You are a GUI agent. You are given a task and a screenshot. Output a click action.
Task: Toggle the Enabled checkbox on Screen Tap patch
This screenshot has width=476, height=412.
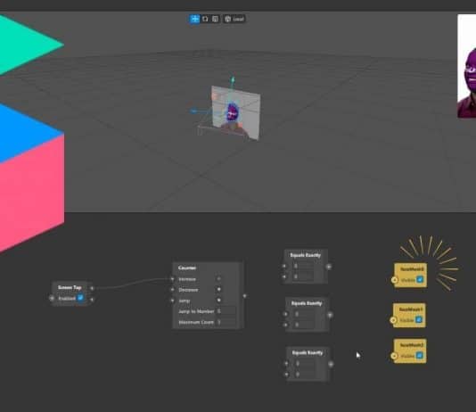(80, 298)
